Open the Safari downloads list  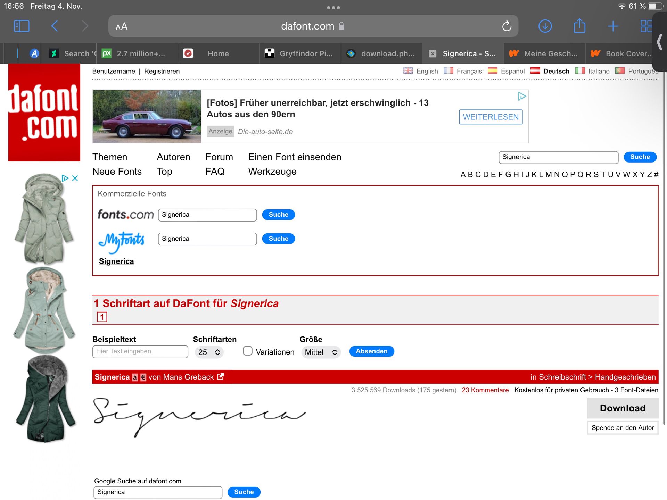[545, 26]
